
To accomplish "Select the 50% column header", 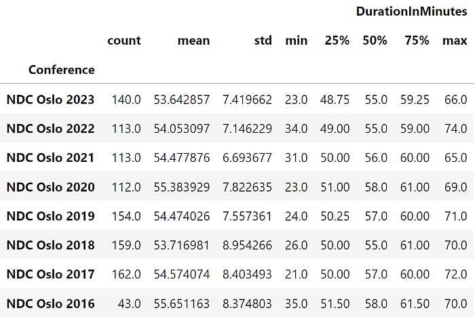I will (375, 41).
